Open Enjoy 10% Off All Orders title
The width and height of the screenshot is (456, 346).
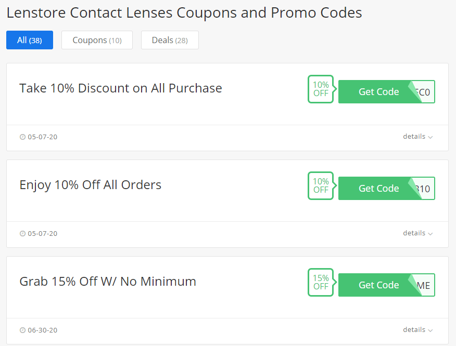coord(90,185)
